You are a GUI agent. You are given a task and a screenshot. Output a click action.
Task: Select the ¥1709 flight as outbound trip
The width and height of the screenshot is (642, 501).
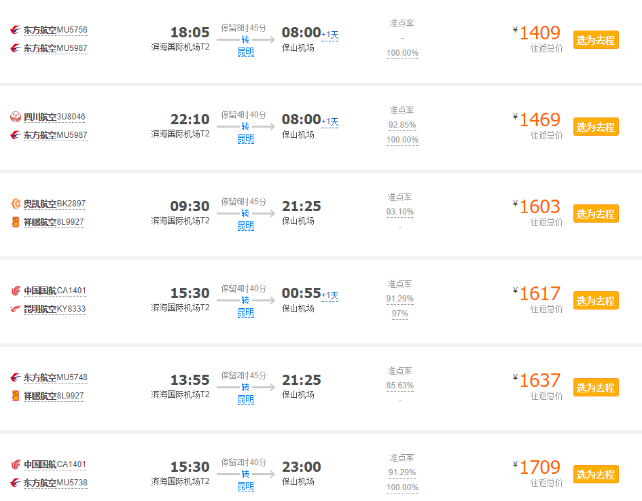coord(596,475)
